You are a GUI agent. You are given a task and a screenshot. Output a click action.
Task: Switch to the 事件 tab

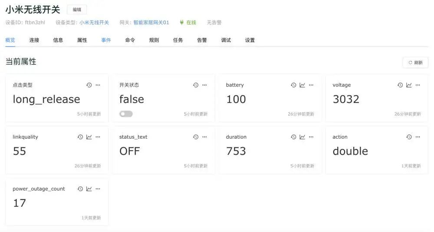(106, 40)
